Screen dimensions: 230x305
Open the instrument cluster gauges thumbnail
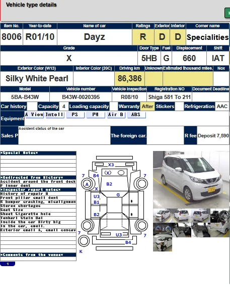click(163, 230)
